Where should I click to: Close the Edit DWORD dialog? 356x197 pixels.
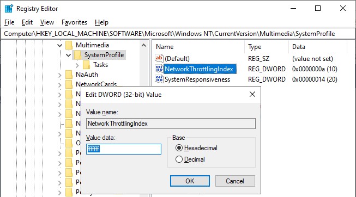252,94
